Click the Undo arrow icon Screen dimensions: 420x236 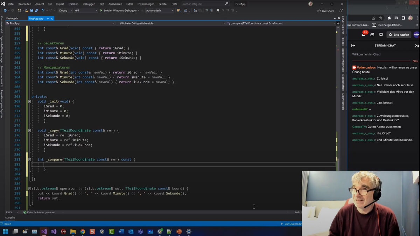[43, 10]
